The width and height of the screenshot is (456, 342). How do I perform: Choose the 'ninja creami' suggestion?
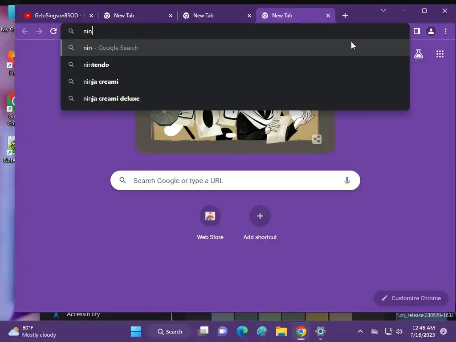coord(235,81)
